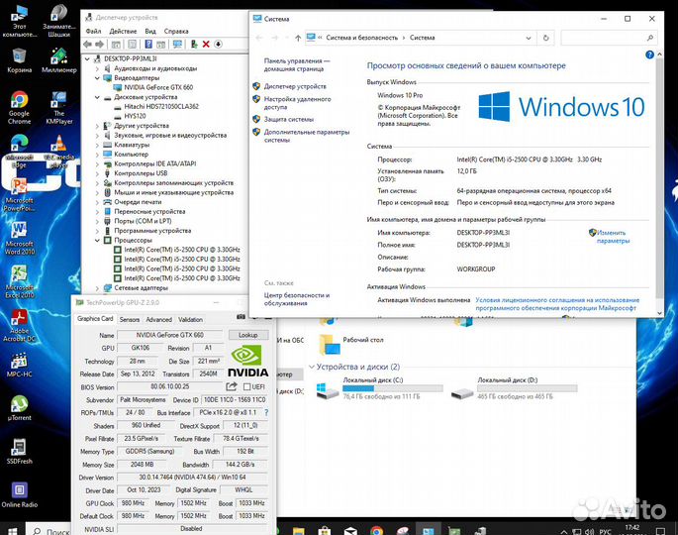Screen dimensions: 678x535
Task: Open µTorrent desktop icon
Action: [x=20, y=408]
